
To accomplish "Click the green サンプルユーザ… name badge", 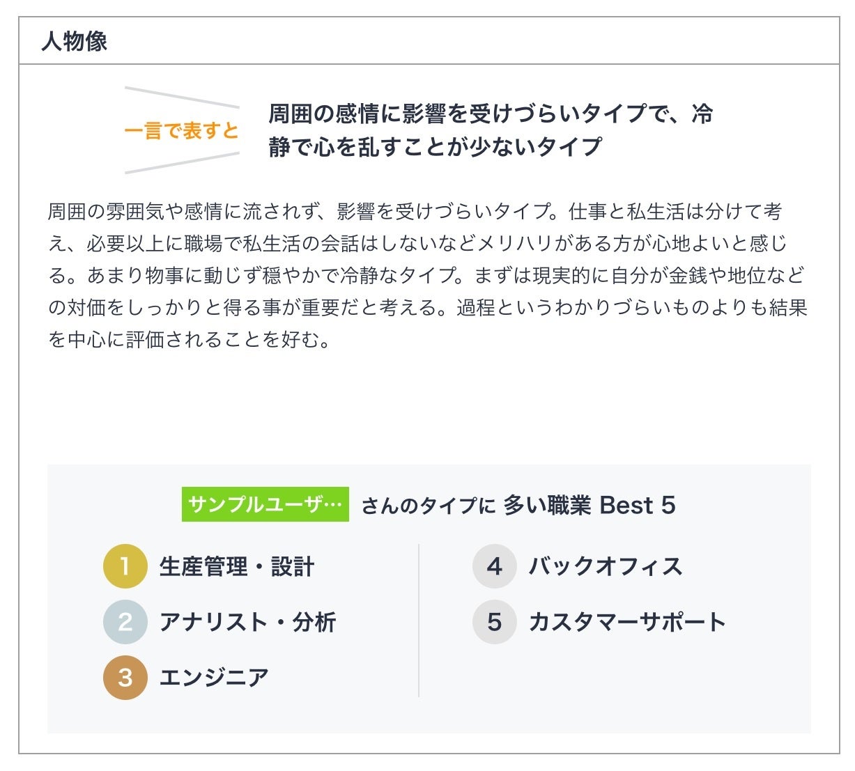I will click(265, 505).
